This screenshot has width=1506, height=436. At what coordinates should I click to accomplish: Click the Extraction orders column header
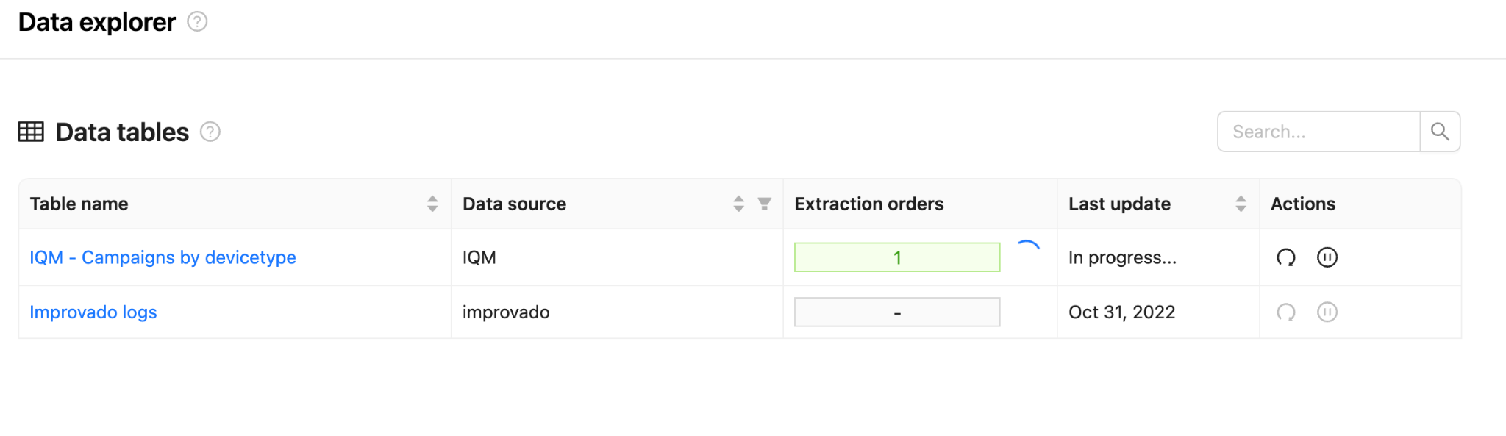click(868, 204)
